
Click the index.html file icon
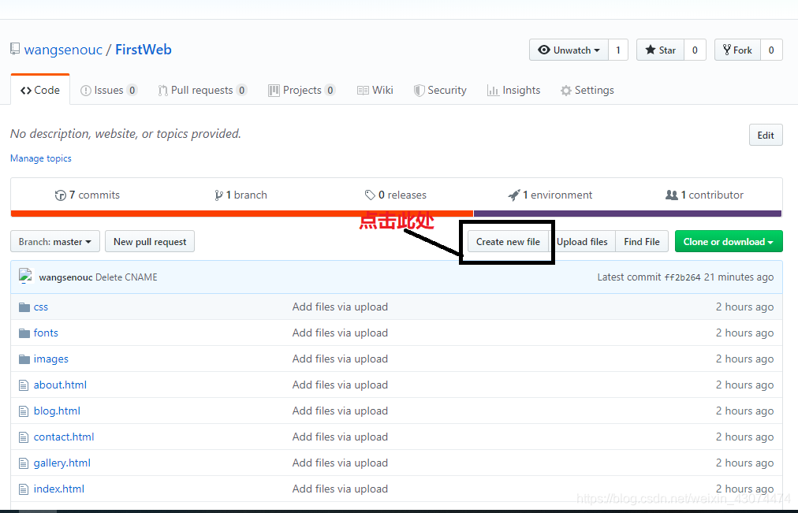[24, 489]
